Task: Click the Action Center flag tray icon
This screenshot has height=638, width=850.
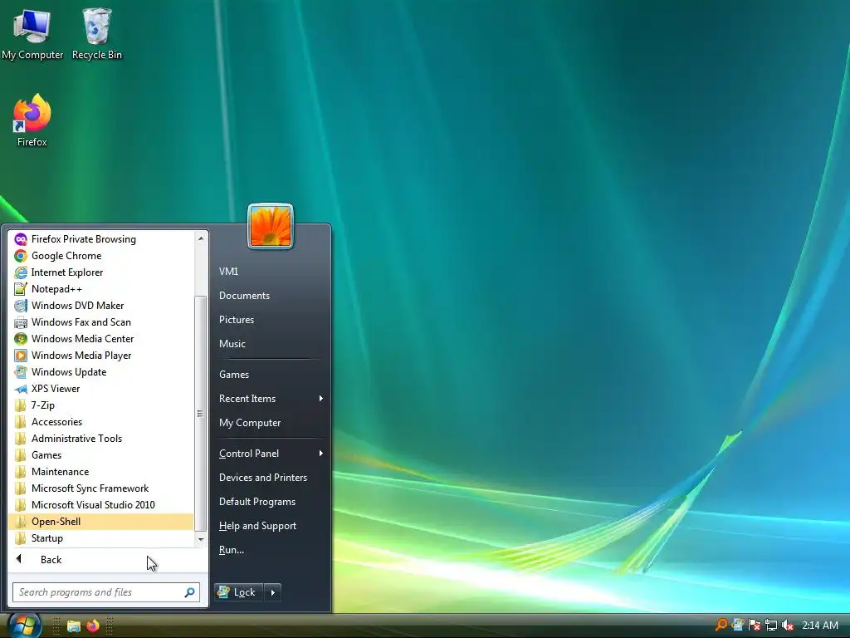Action: tap(754, 626)
